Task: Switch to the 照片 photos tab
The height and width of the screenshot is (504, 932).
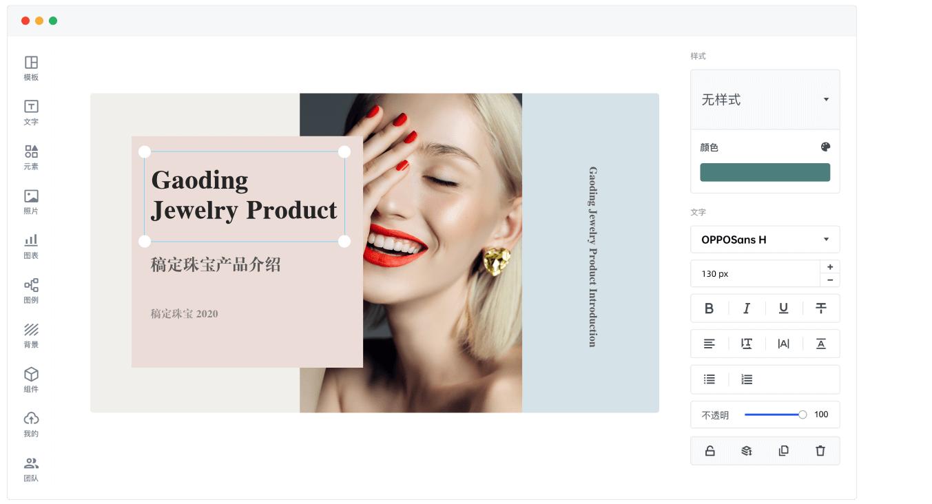Action: coord(31,201)
